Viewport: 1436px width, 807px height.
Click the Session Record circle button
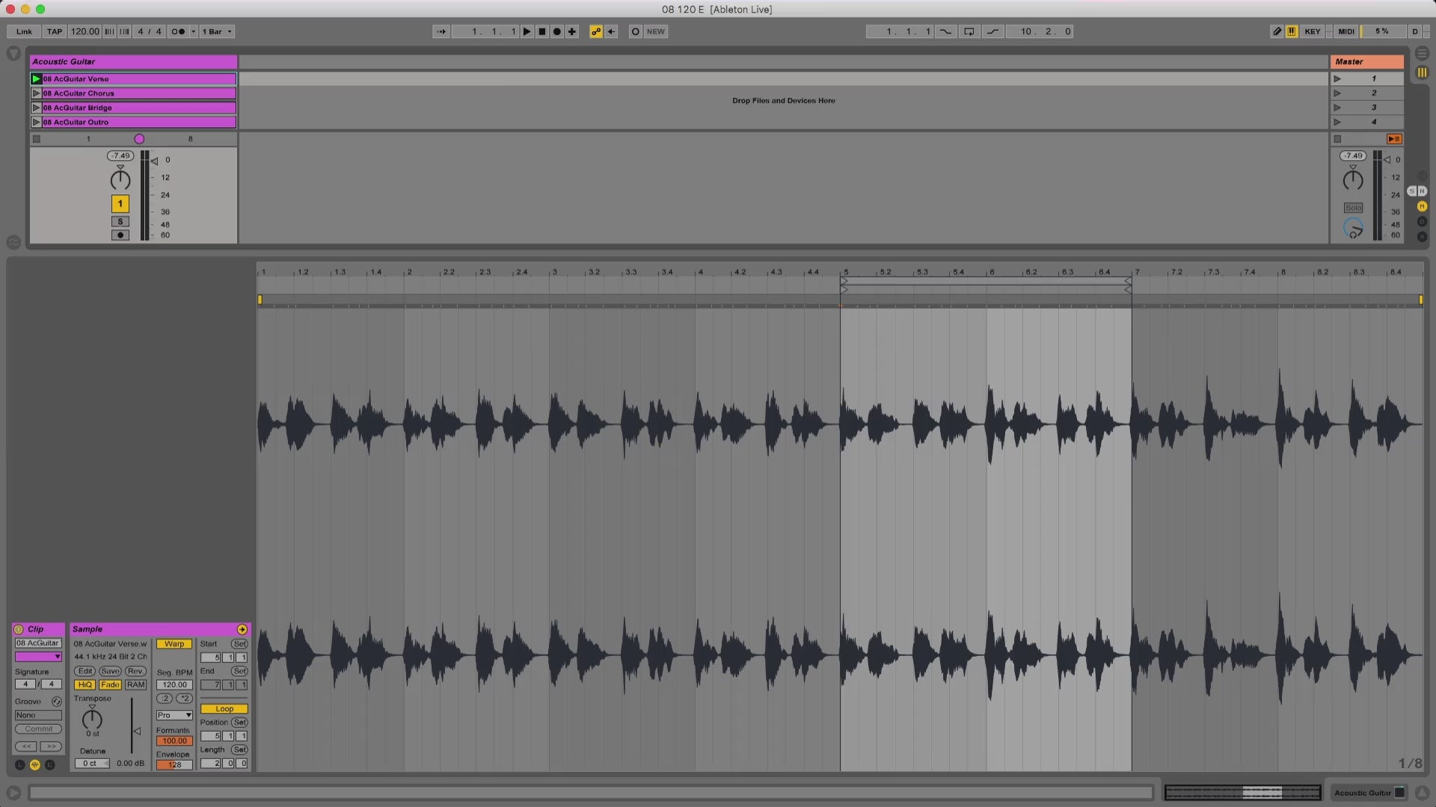pos(635,31)
